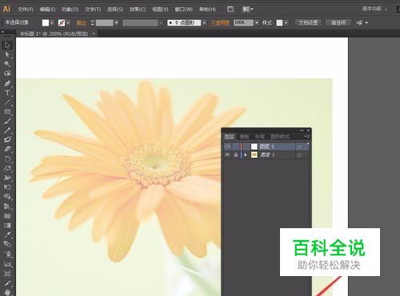Open the 基本功能 workspace switcher
The width and height of the screenshot is (400, 296).
pos(374,9)
